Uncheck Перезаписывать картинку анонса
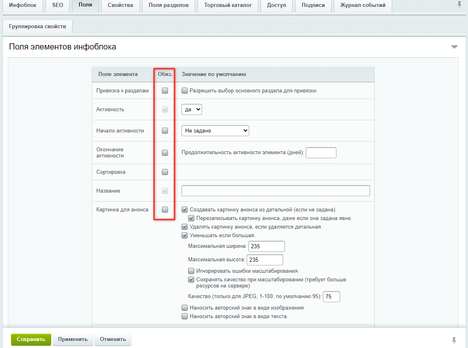This screenshot has width=468, height=348. (191, 218)
